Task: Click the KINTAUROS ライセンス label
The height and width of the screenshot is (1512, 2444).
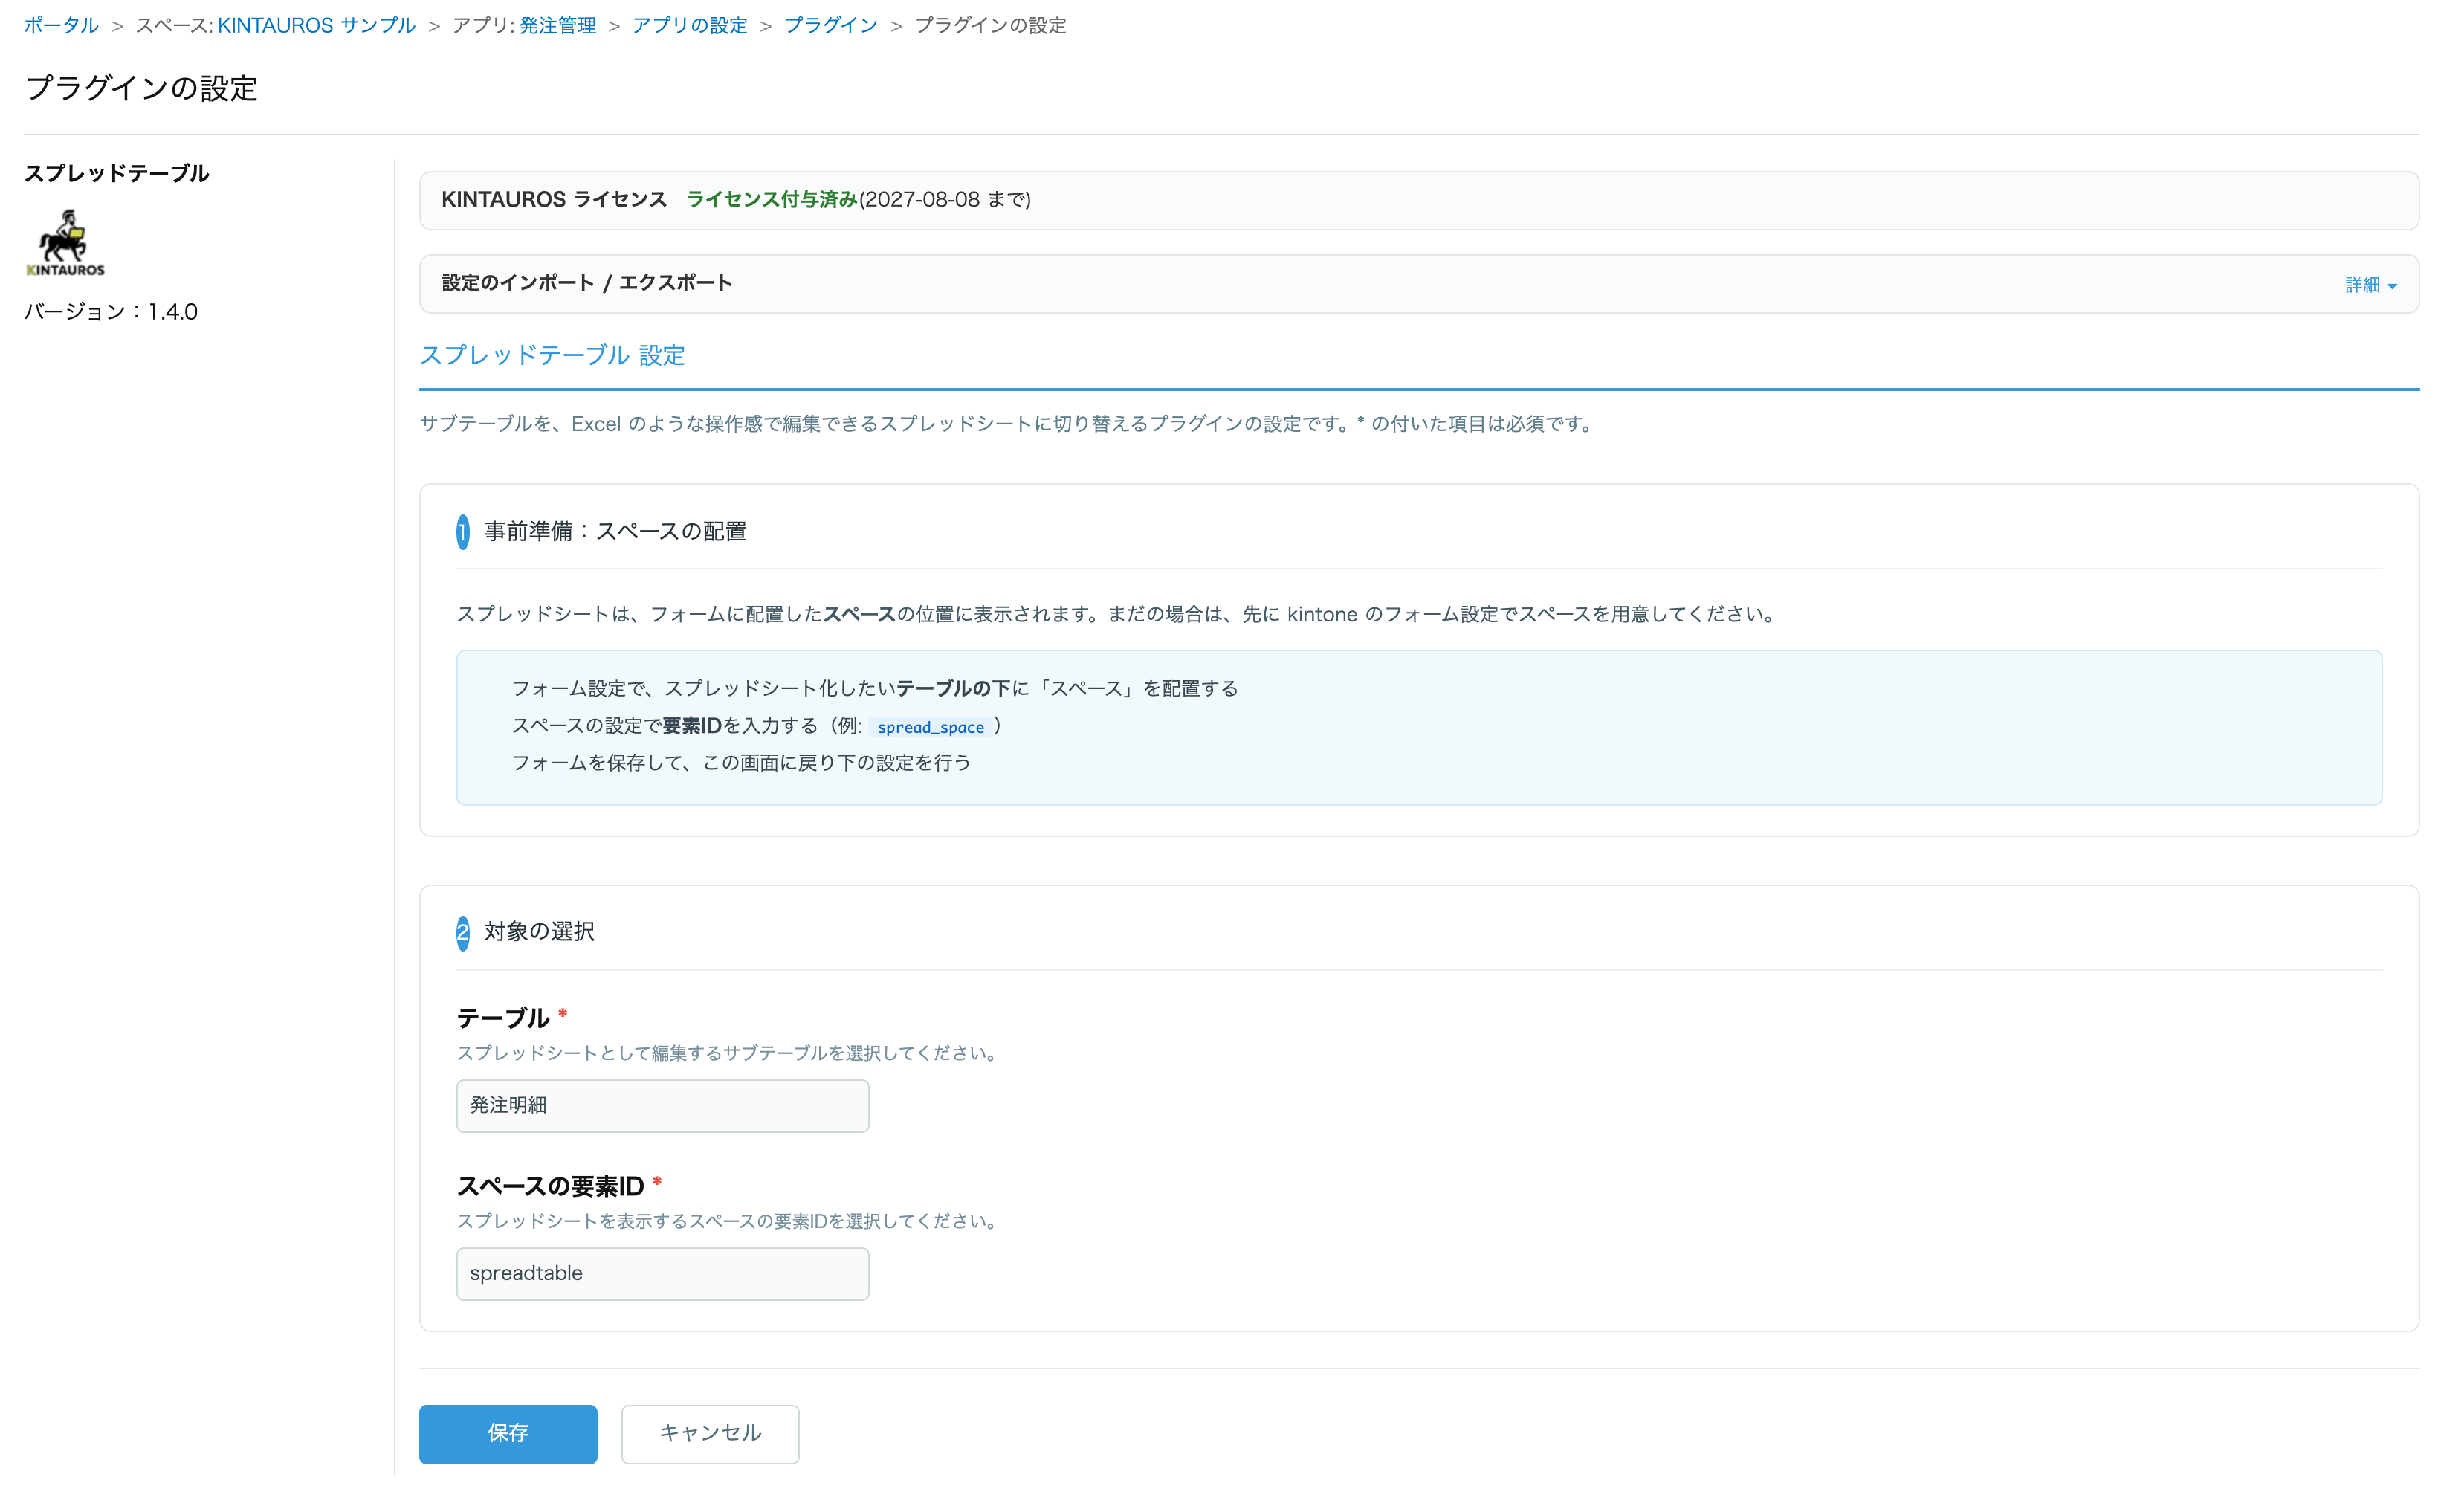Action: tap(554, 199)
